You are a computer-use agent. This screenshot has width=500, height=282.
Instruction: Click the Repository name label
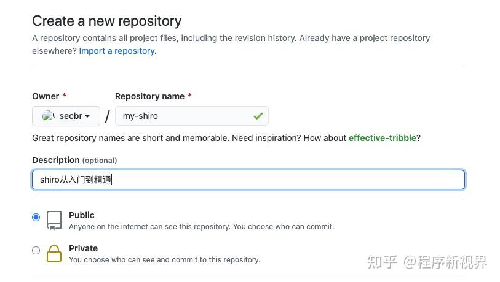(x=149, y=96)
